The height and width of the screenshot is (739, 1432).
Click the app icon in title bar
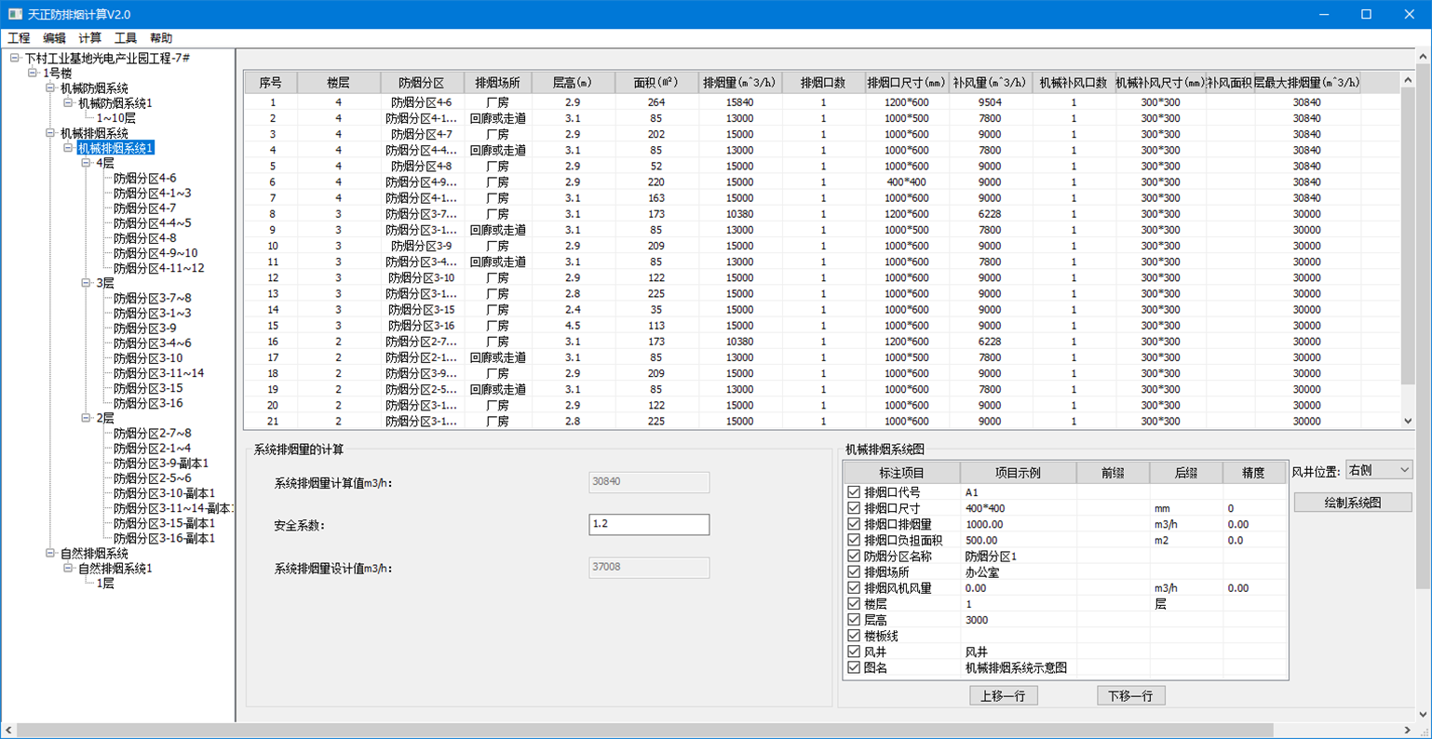tap(15, 14)
